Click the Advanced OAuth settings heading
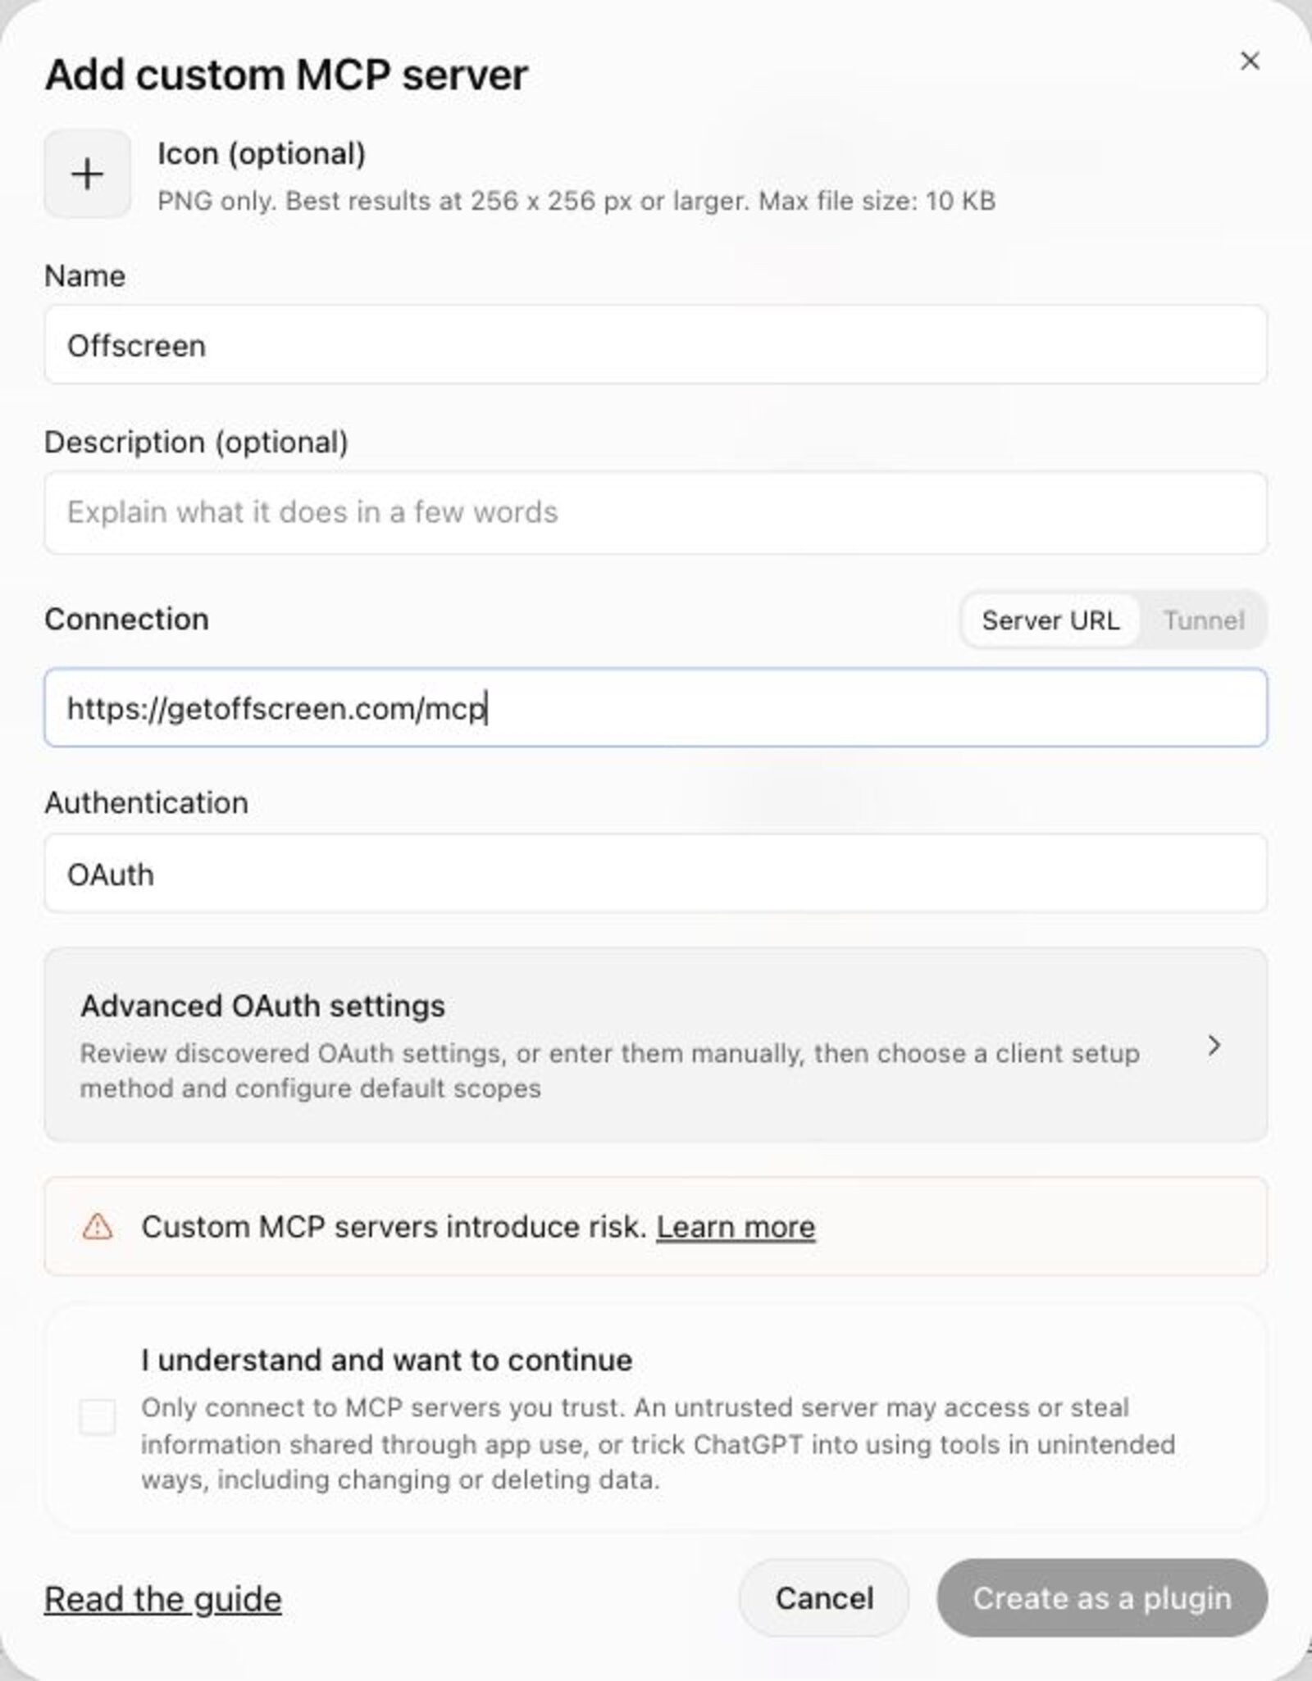 (262, 1006)
